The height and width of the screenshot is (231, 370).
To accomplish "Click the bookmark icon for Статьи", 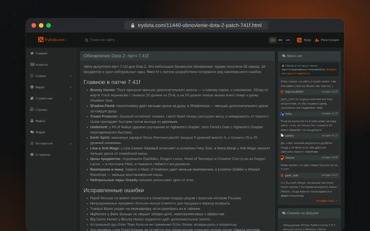I will 32,76.
